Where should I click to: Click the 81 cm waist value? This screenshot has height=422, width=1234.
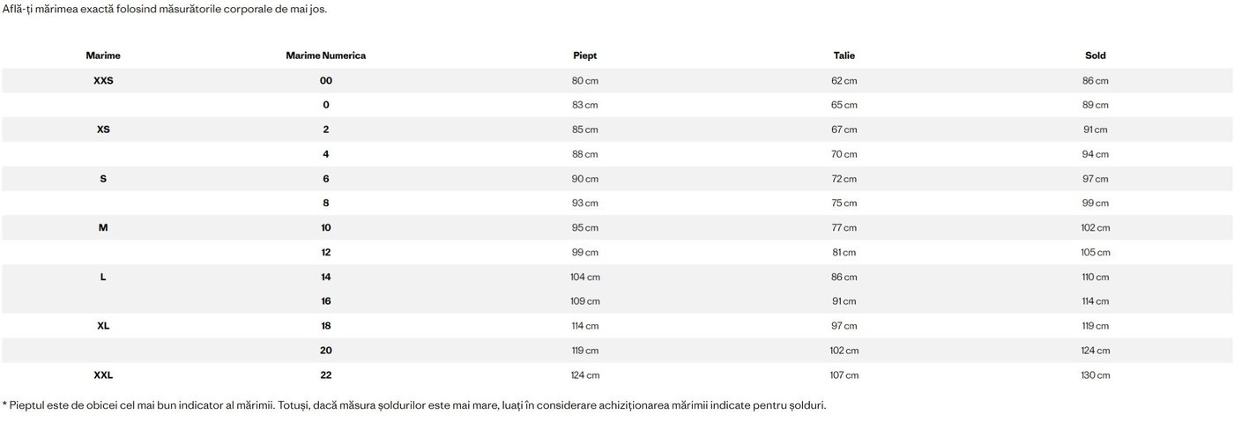(x=844, y=253)
